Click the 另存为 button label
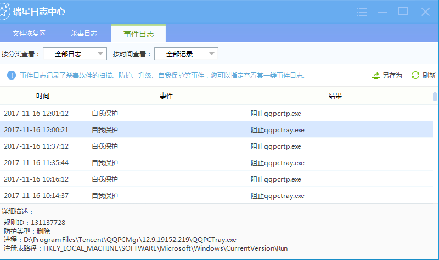 click(x=392, y=75)
